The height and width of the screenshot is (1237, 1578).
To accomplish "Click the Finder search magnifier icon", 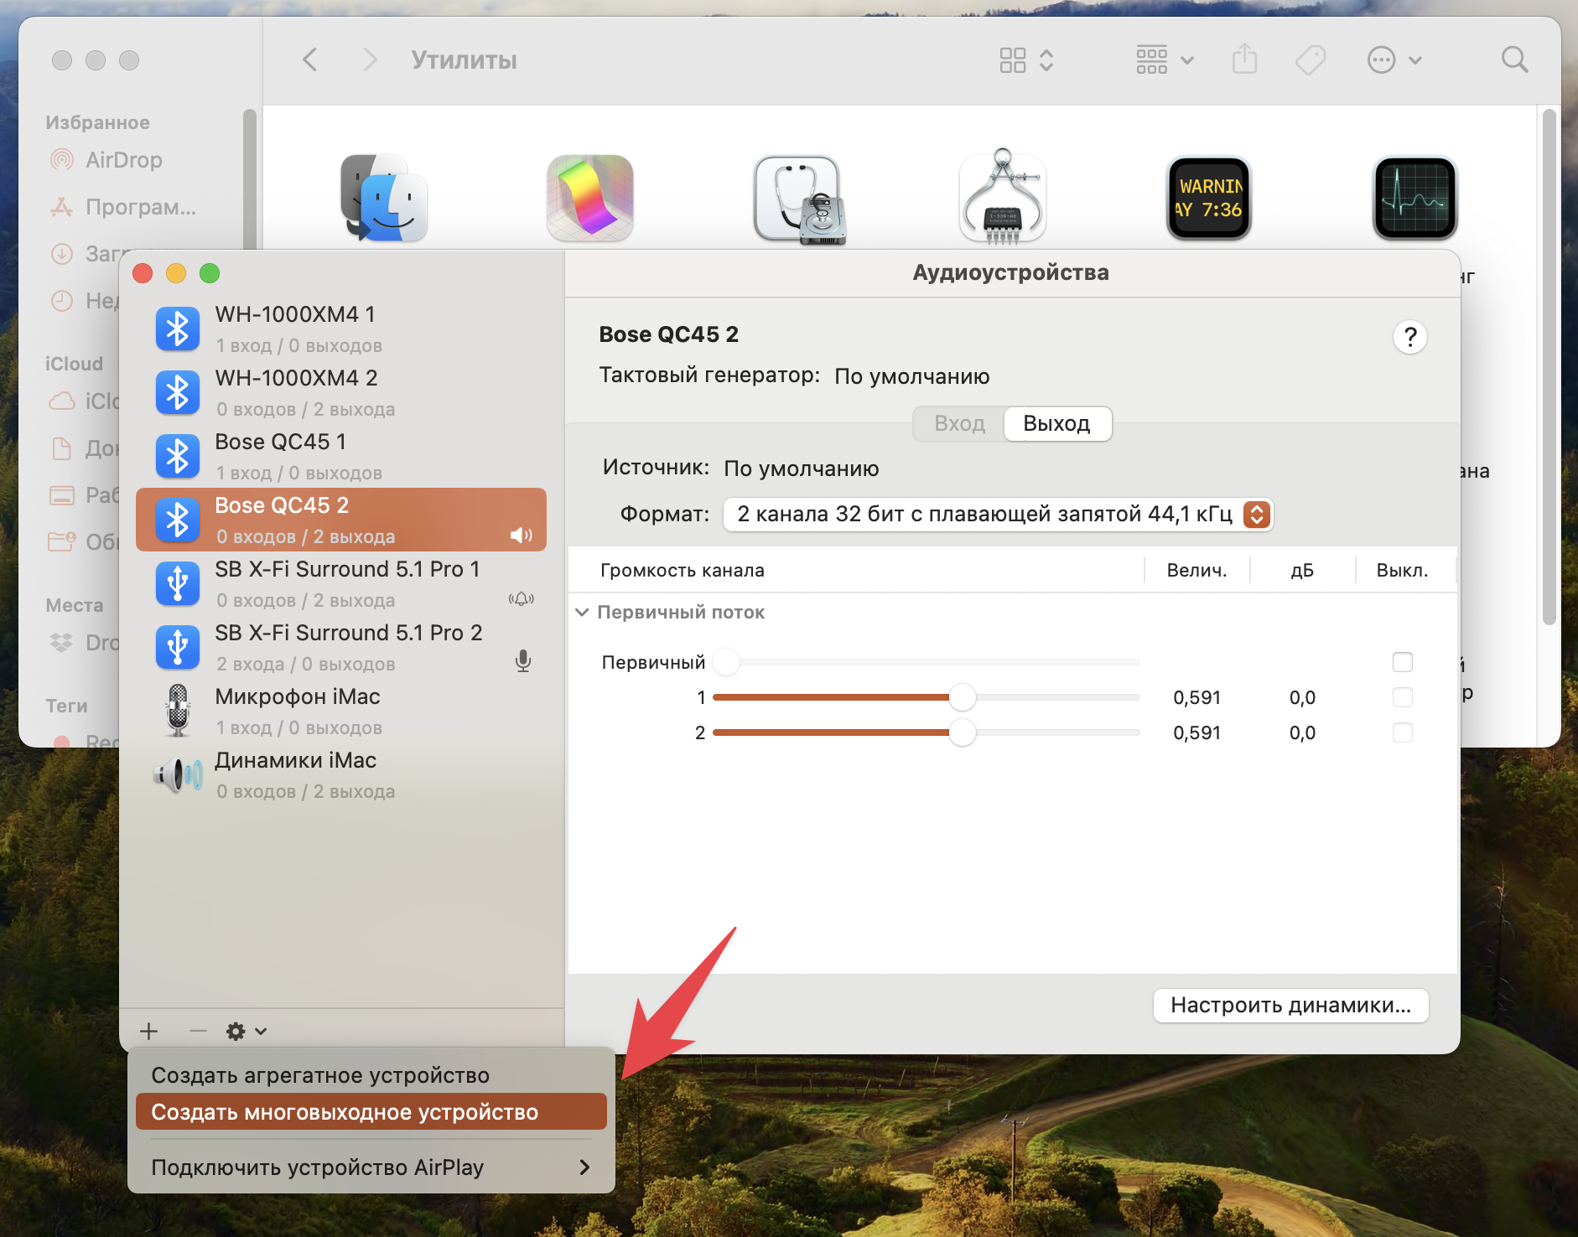I will [x=1514, y=60].
